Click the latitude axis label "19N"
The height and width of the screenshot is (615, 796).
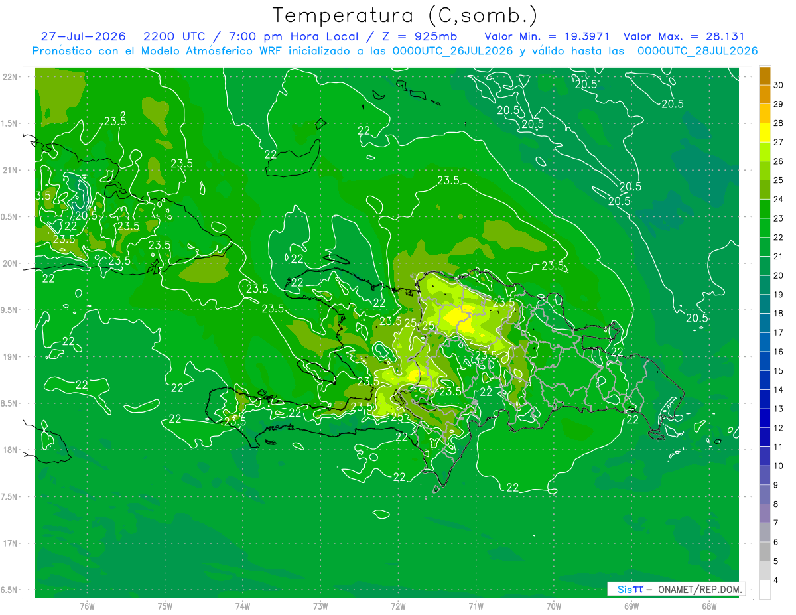pyautogui.click(x=11, y=357)
